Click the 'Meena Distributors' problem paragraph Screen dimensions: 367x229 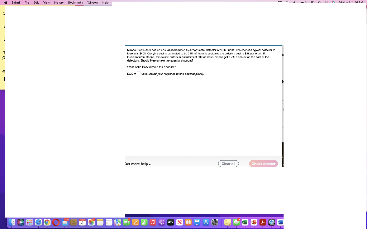coord(201,55)
